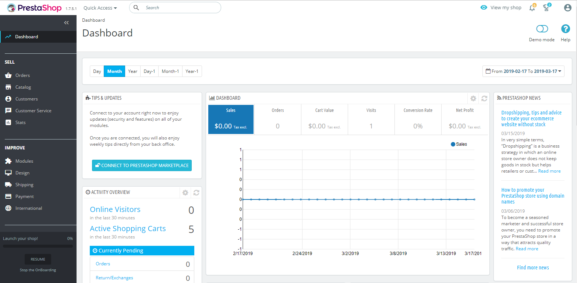The image size is (577, 283).
Task: Click the Launch your shop progress bar
Action: 38,246
